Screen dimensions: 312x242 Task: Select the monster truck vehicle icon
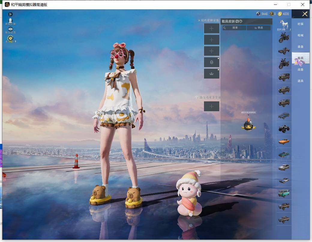(x=284, y=128)
